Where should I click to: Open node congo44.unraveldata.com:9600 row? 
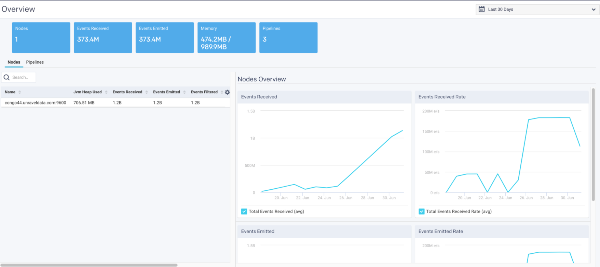(115, 103)
